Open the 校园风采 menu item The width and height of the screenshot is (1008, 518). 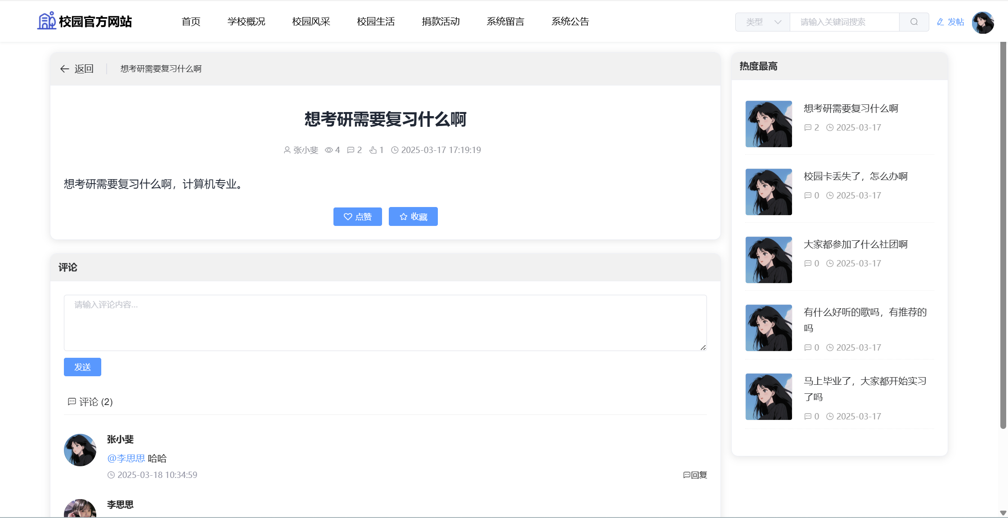point(311,22)
